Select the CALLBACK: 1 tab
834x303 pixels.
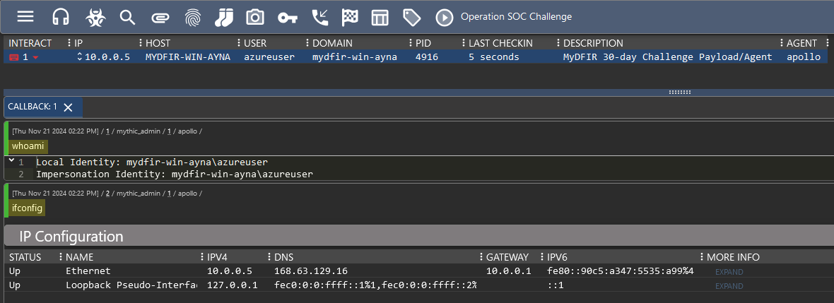(33, 107)
